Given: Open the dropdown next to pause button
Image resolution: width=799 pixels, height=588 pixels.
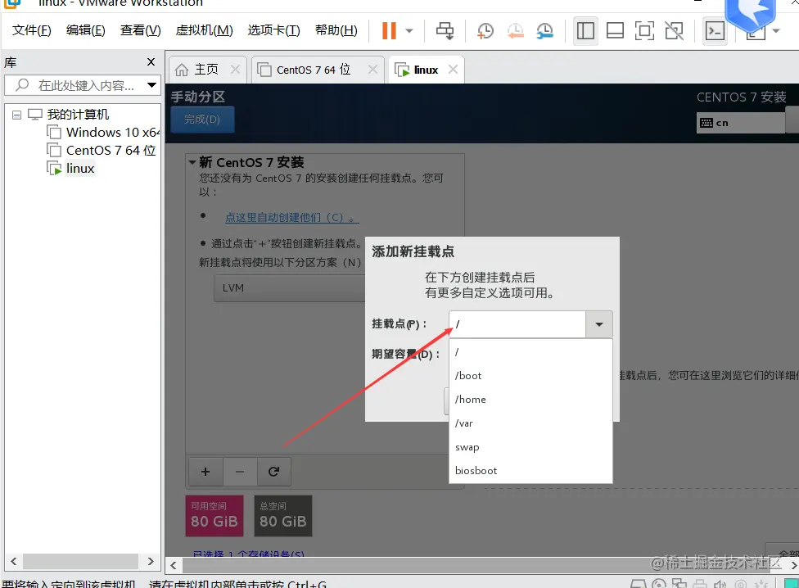Looking at the screenshot, I should (409, 31).
